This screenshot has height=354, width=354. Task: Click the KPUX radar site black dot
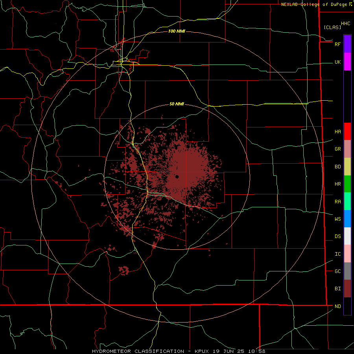(177, 177)
